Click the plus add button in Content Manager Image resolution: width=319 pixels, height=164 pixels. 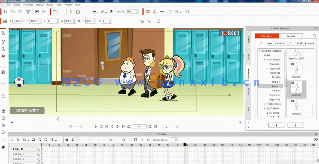pos(296,125)
